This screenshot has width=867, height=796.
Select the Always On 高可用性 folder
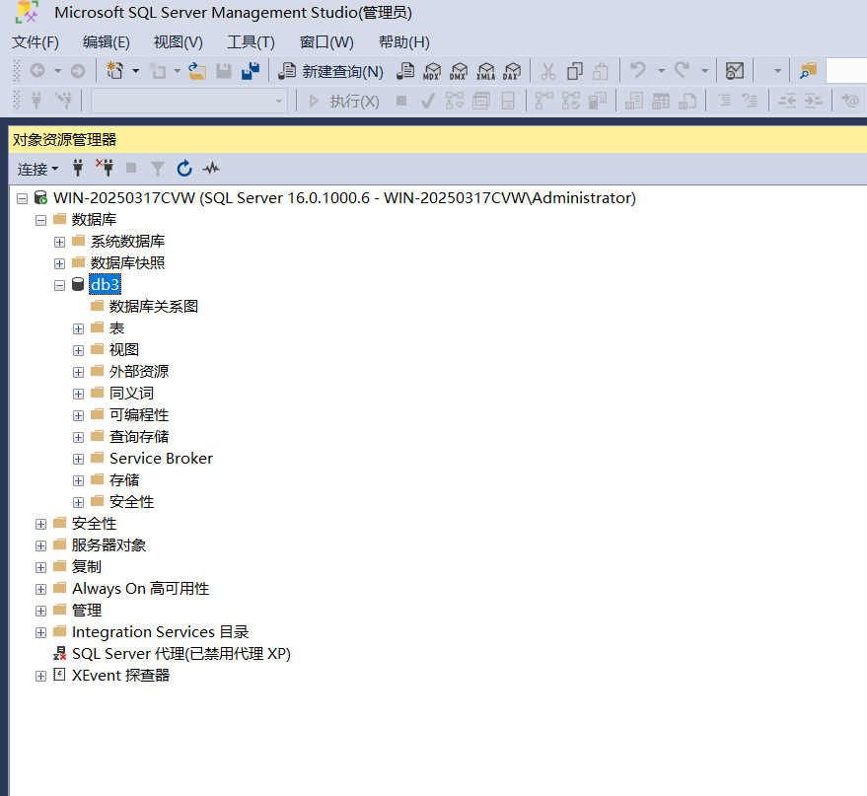click(x=140, y=588)
